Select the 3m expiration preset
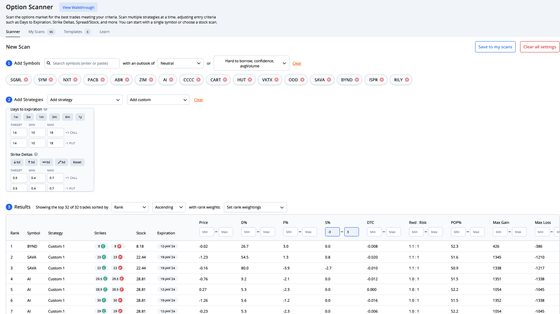 [55, 117]
